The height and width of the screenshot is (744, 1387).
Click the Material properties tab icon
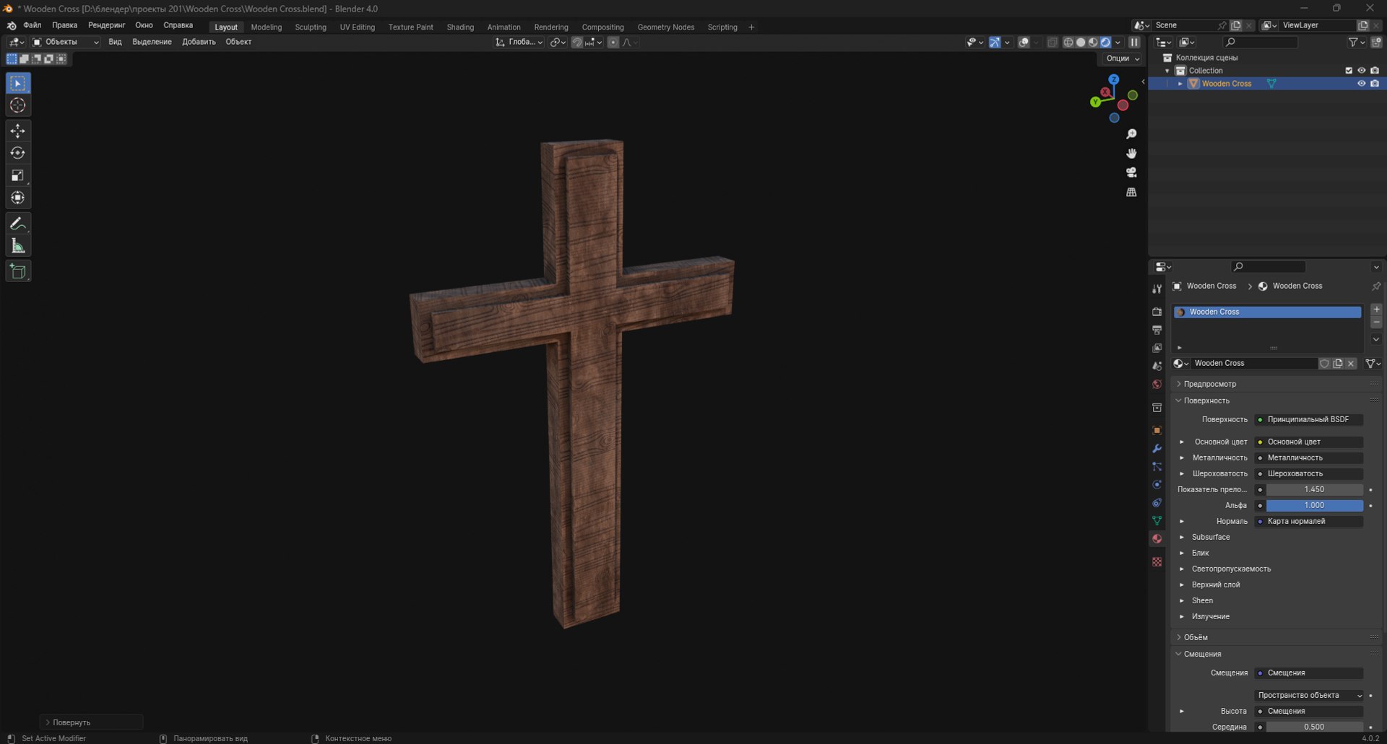[x=1157, y=538]
